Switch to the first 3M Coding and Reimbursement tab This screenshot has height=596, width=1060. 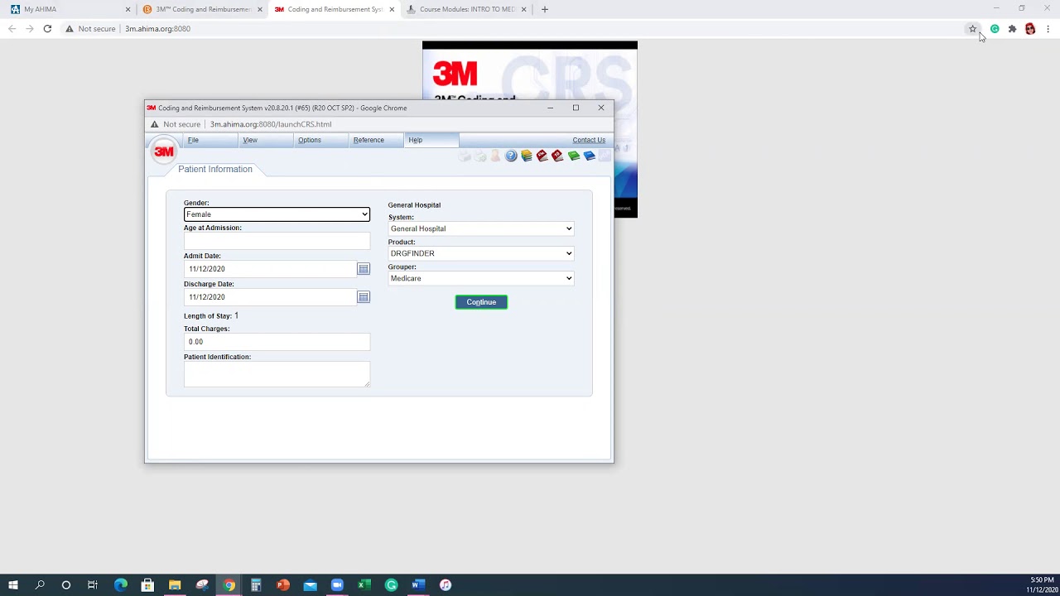[202, 9]
